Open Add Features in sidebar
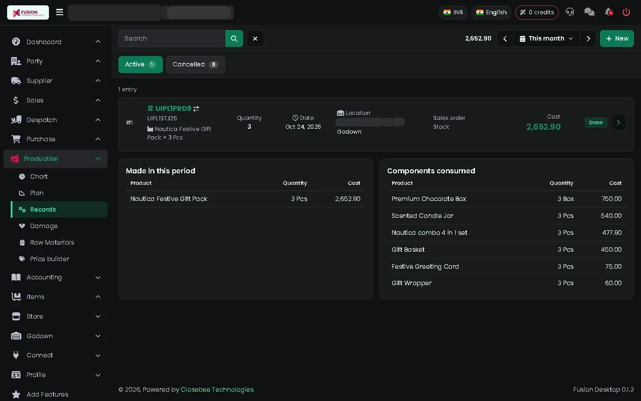Image resolution: width=641 pixels, height=401 pixels. coord(56,394)
